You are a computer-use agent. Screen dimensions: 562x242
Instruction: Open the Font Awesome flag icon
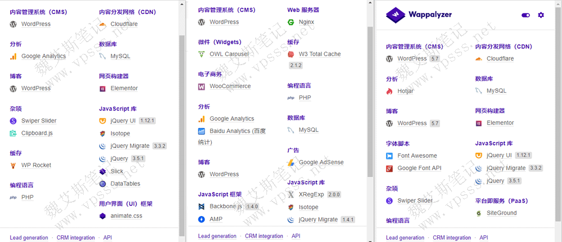(x=389, y=156)
